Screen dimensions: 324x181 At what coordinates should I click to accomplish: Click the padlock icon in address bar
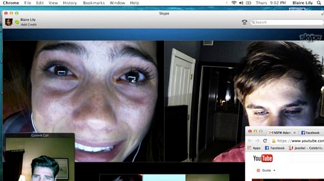[x=274, y=141]
